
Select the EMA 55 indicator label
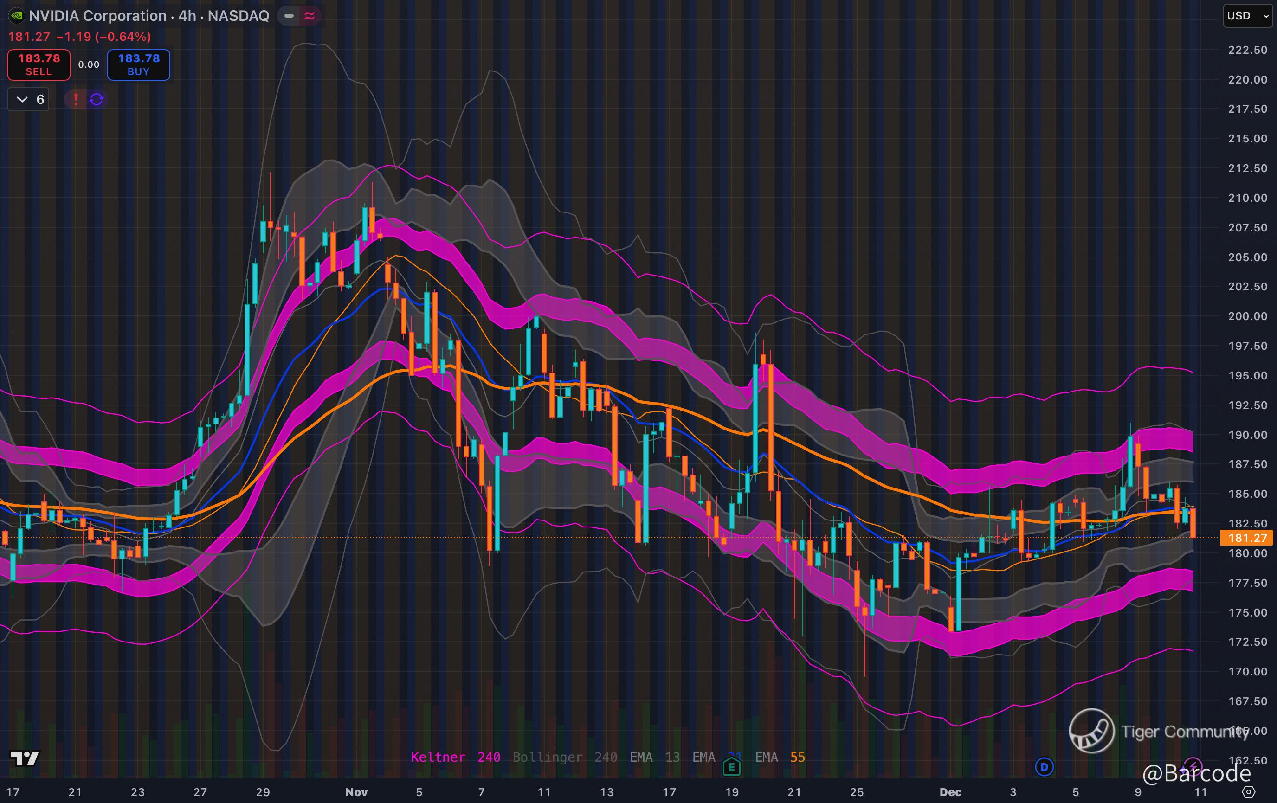tap(780, 757)
